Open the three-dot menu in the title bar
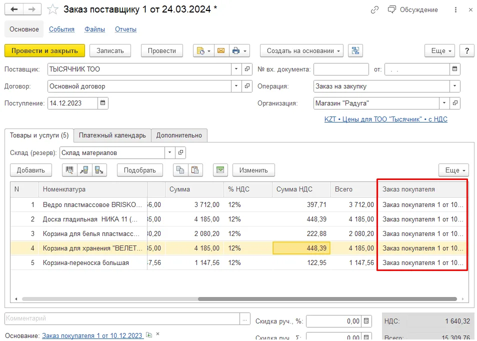Image resolution: width=477 pixels, height=341 pixels. click(455, 9)
